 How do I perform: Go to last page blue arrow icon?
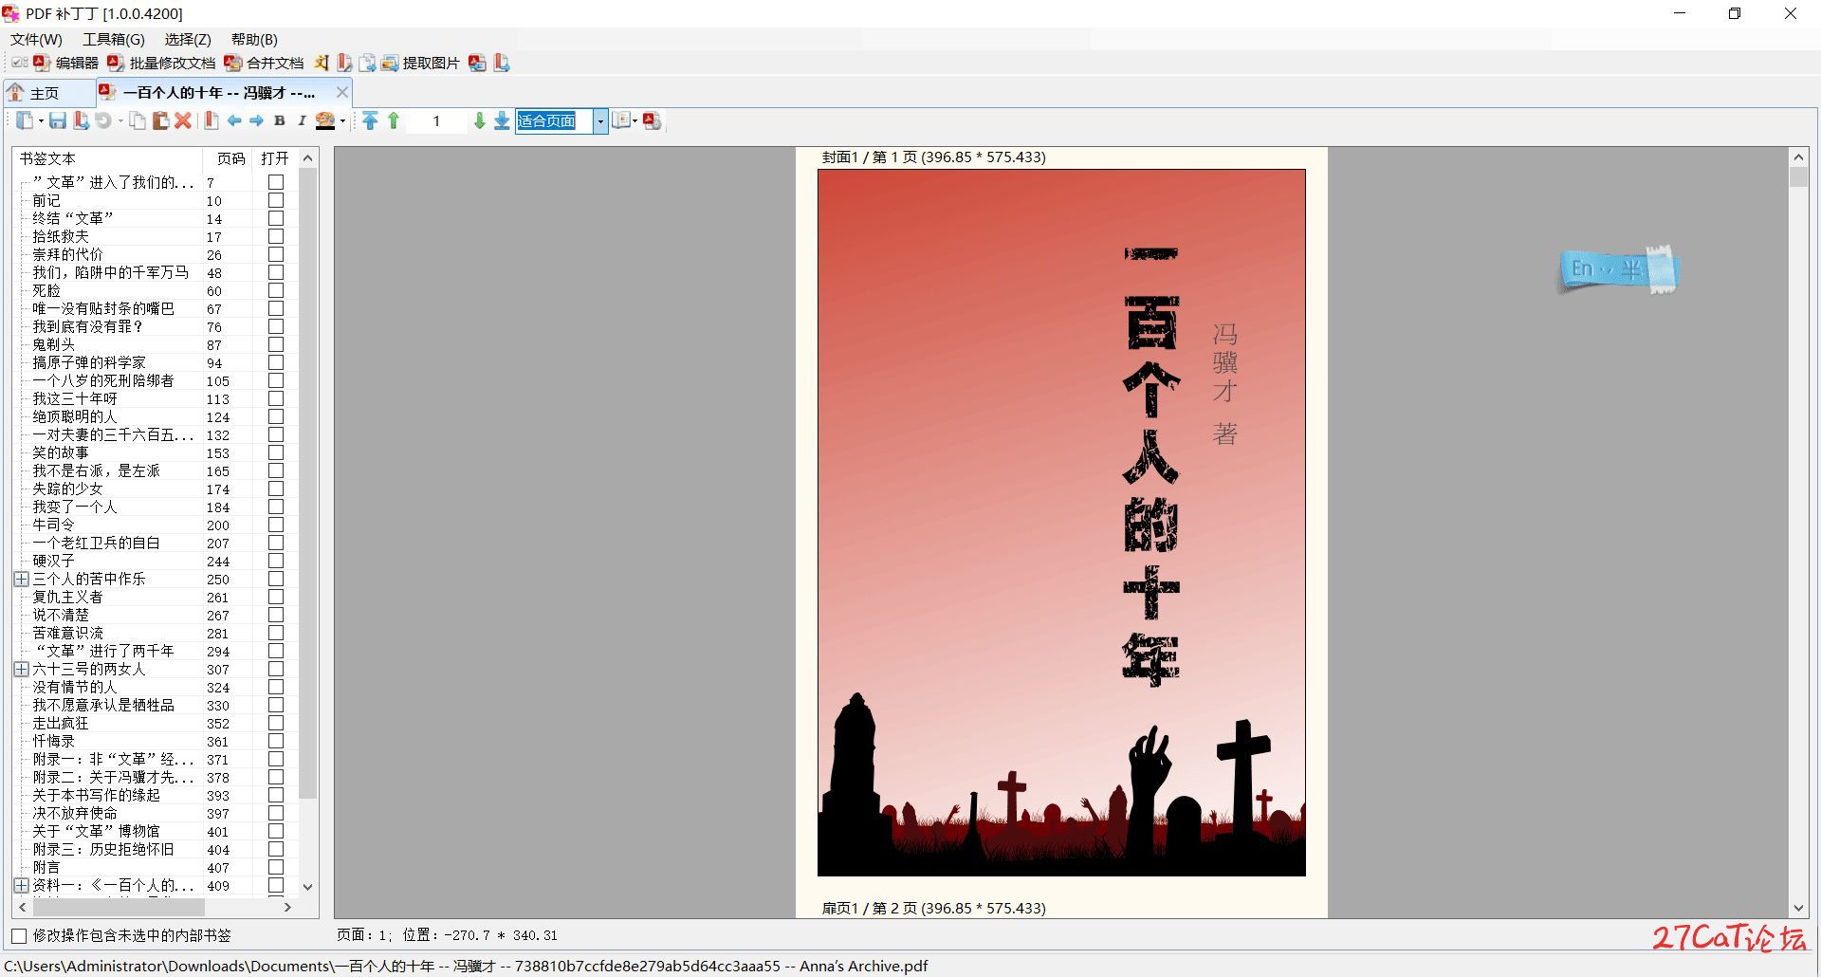coord(502,120)
